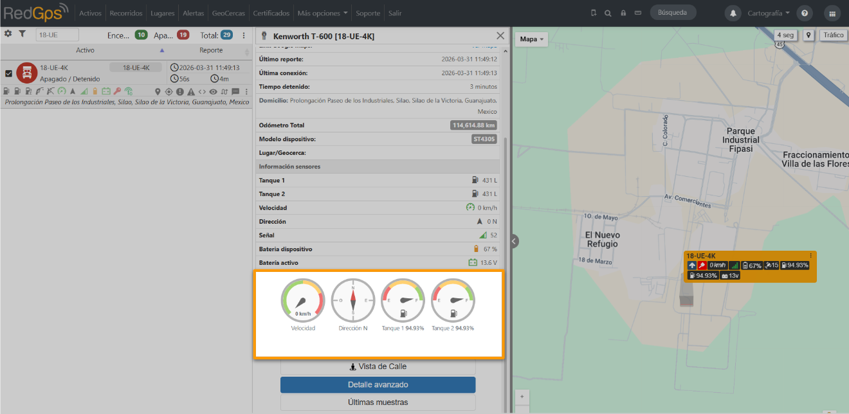The width and height of the screenshot is (849, 414).
Task: Toggle the eye visibility icon in asset row
Action: [213, 91]
